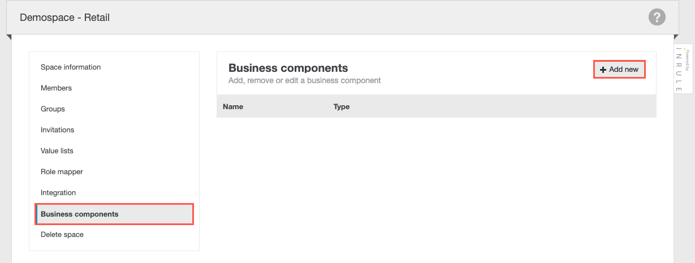695x263 pixels.
Task: Sort by the Name column header
Action: click(233, 107)
